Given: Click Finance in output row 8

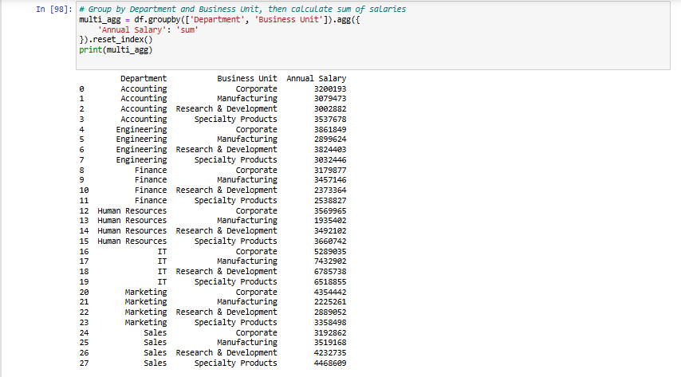Looking at the screenshot, I should coord(150,171).
